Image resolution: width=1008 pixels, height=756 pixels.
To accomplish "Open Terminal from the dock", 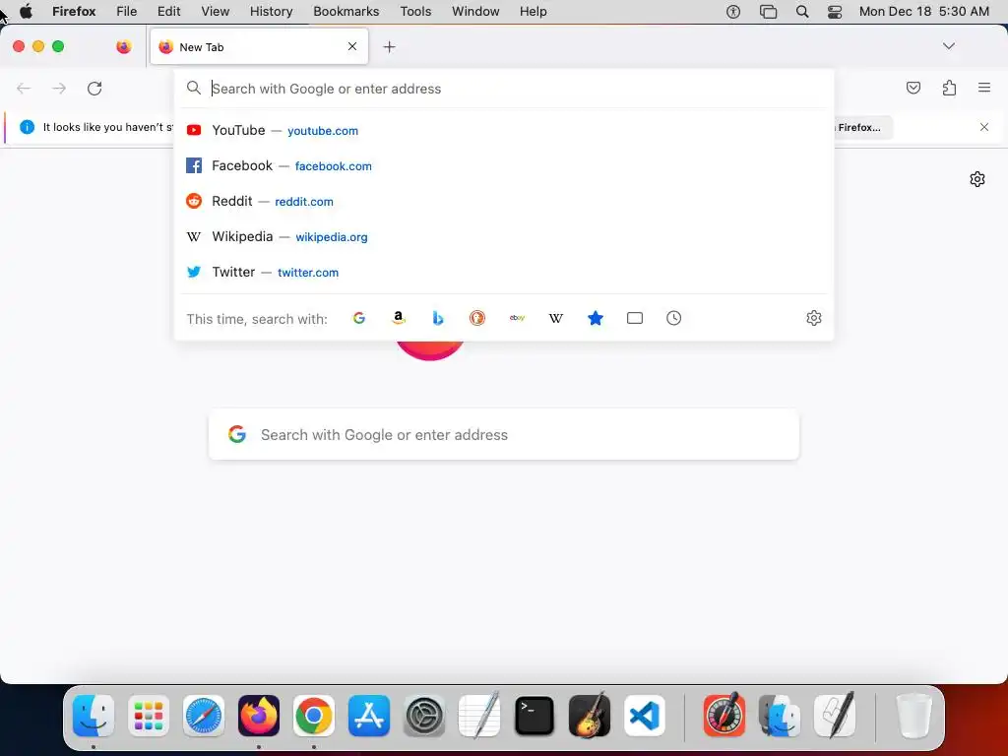I will point(535,716).
